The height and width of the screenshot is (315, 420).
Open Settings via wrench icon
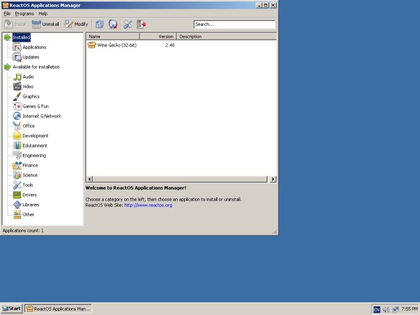tap(128, 24)
